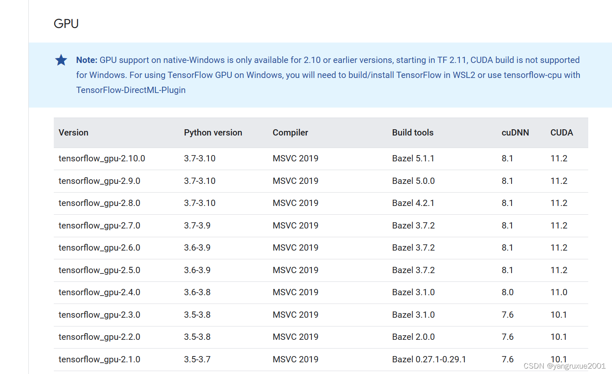Image resolution: width=612 pixels, height=374 pixels.
Task: Click CUDA 10.1 in the 2.2.0 row
Action: (x=559, y=337)
